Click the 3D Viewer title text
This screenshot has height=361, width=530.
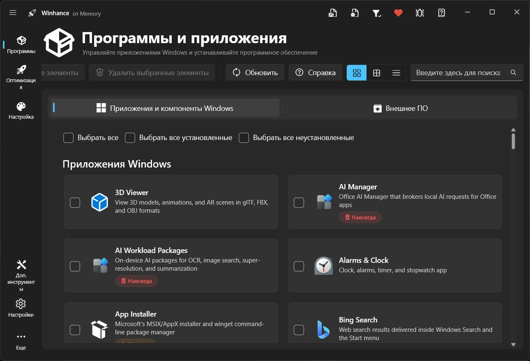tap(132, 192)
